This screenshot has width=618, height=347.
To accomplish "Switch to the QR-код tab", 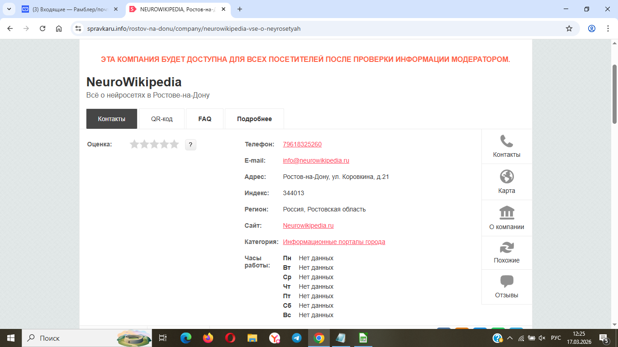I will [162, 119].
